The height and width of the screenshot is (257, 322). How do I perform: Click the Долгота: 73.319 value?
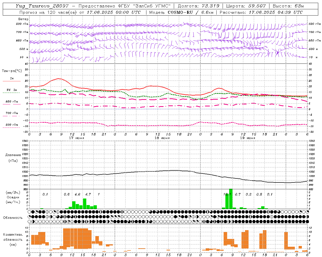198,6
